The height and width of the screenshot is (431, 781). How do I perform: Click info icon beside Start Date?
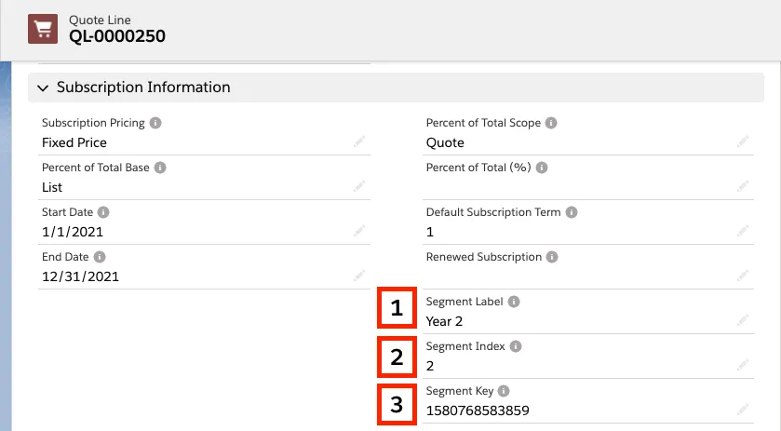point(103,212)
